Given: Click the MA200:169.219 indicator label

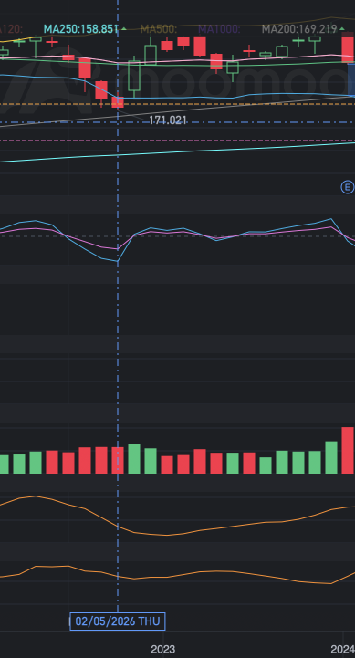Looking at the screenshot, I should [299, 29].
